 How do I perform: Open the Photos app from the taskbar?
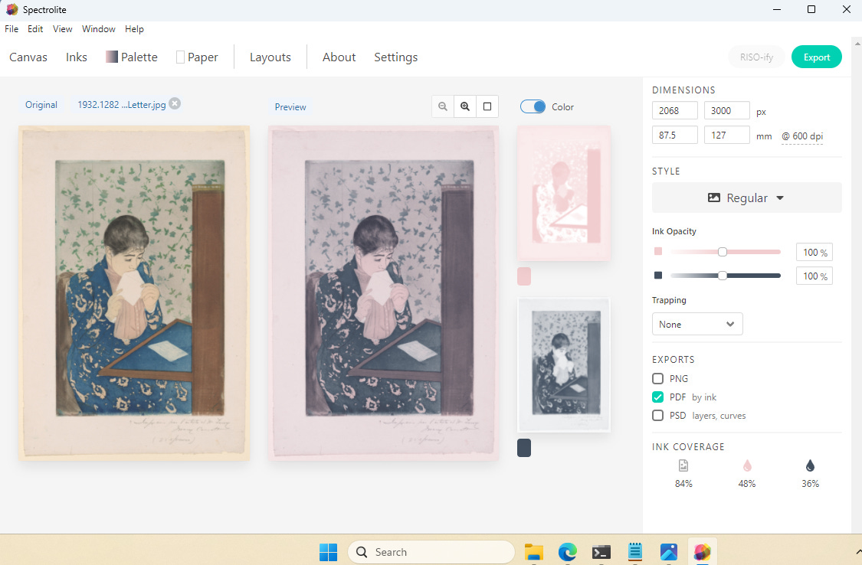pyautogui.click(x=668, y=552)
